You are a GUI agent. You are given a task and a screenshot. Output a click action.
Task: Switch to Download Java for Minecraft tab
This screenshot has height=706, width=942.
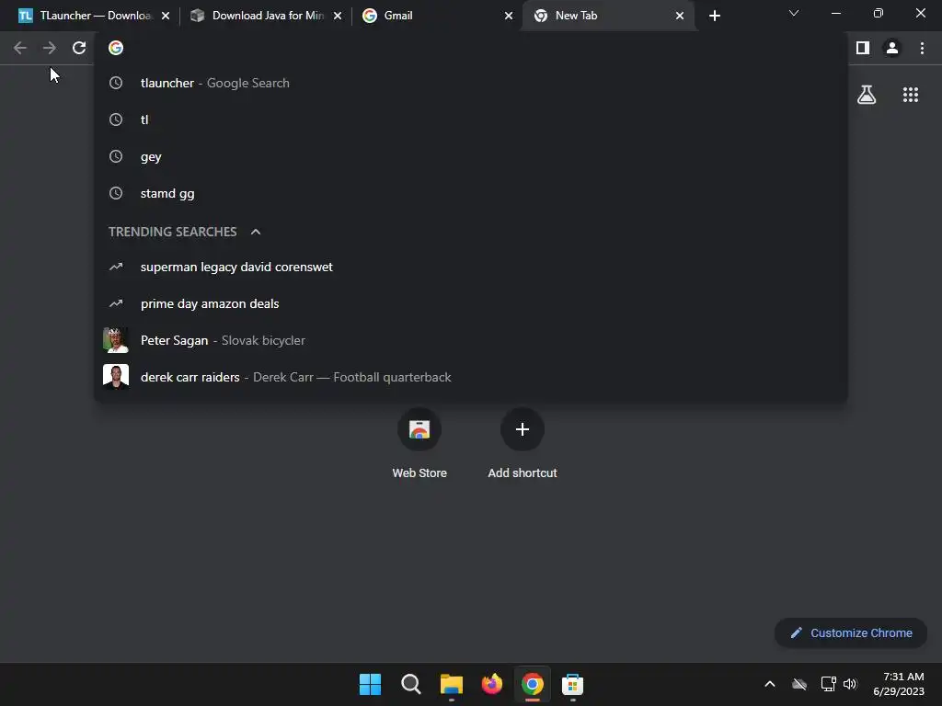click(x=266, y=16)
